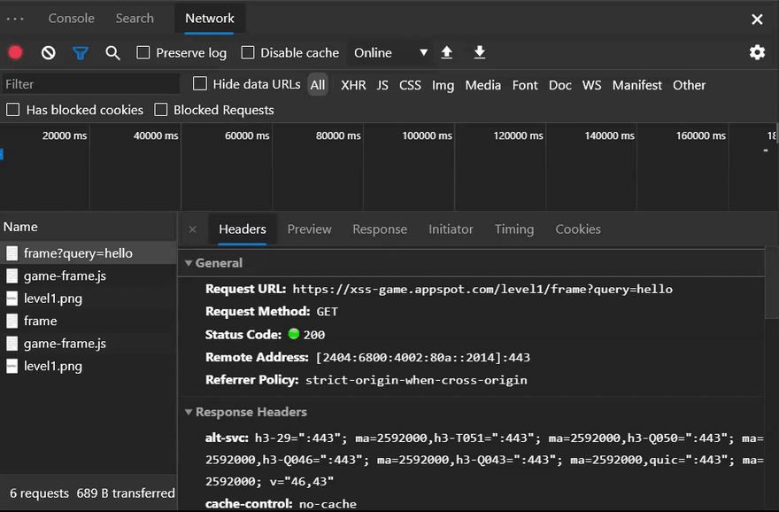Open the Timing tab
The width and height of the screenshot is (779, 512).
click(514, 229)
